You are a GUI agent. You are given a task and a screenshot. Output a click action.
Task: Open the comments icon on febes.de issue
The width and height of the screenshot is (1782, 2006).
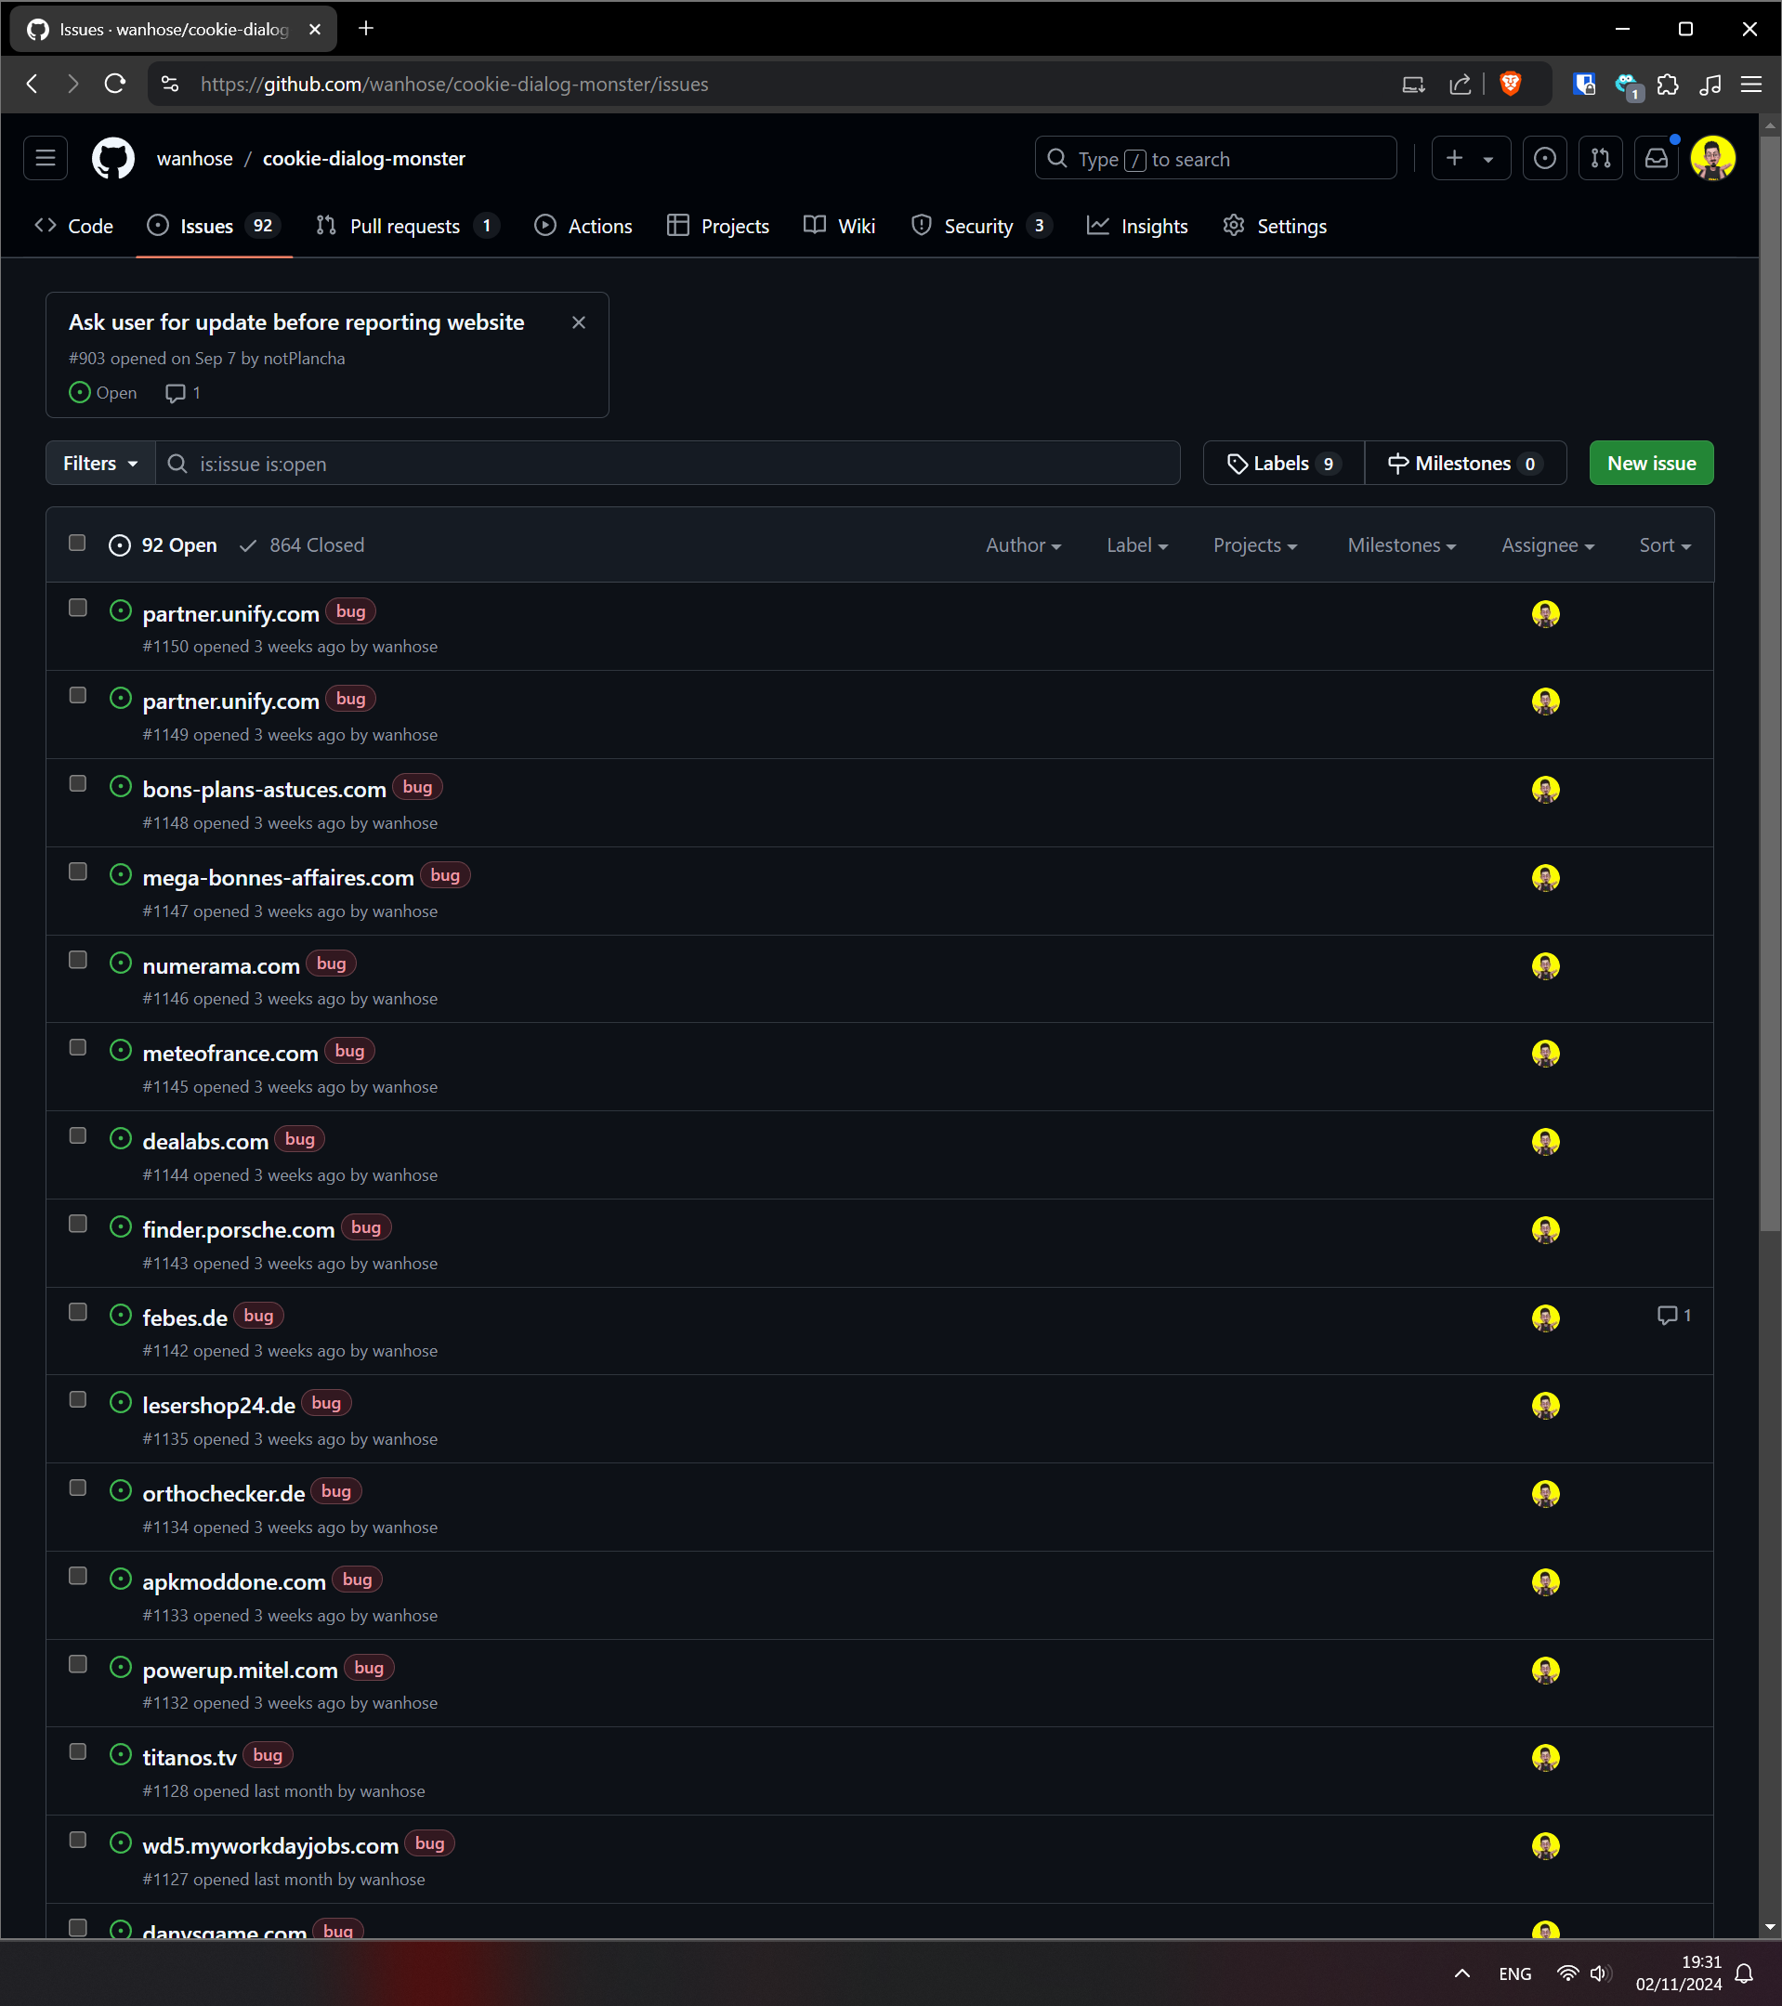point(1673,1315)
